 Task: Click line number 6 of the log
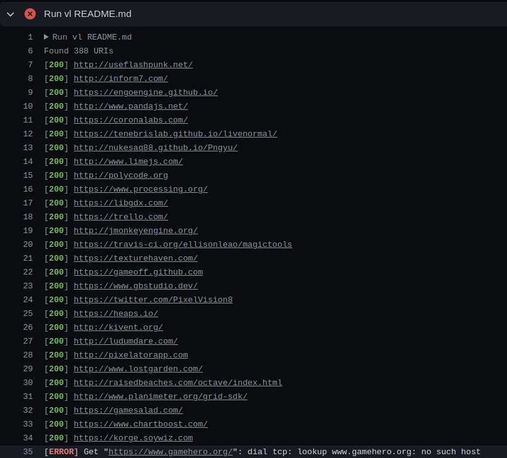click(30, 51)
